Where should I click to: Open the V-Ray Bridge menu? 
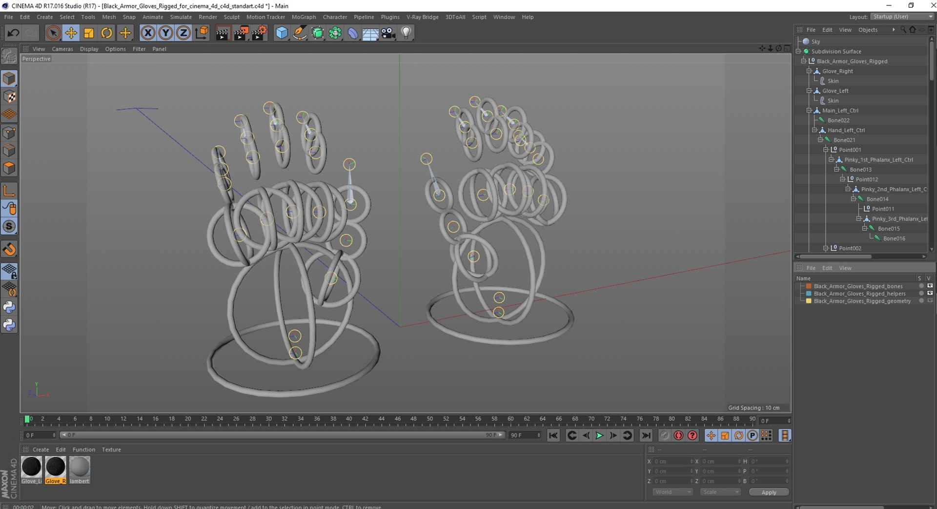tap(423, 17)
